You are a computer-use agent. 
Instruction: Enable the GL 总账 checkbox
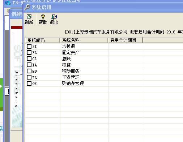tap(29, 58)
